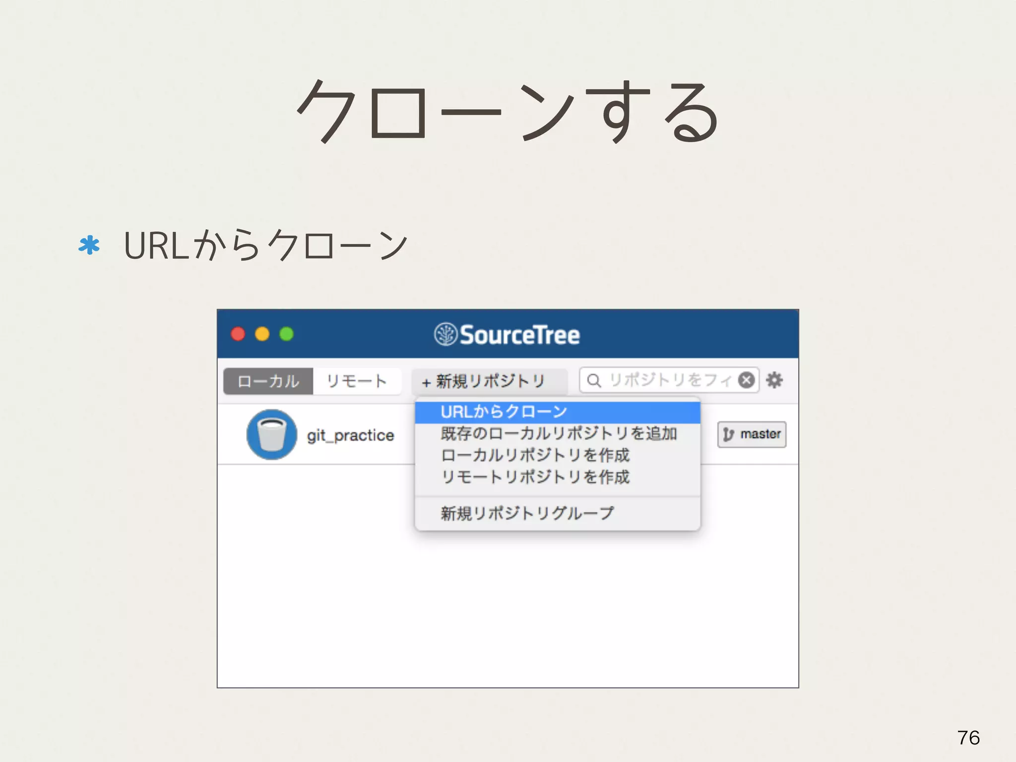Select URLからクローン menu item
The image size is (1016, 762).
[504, 412]
